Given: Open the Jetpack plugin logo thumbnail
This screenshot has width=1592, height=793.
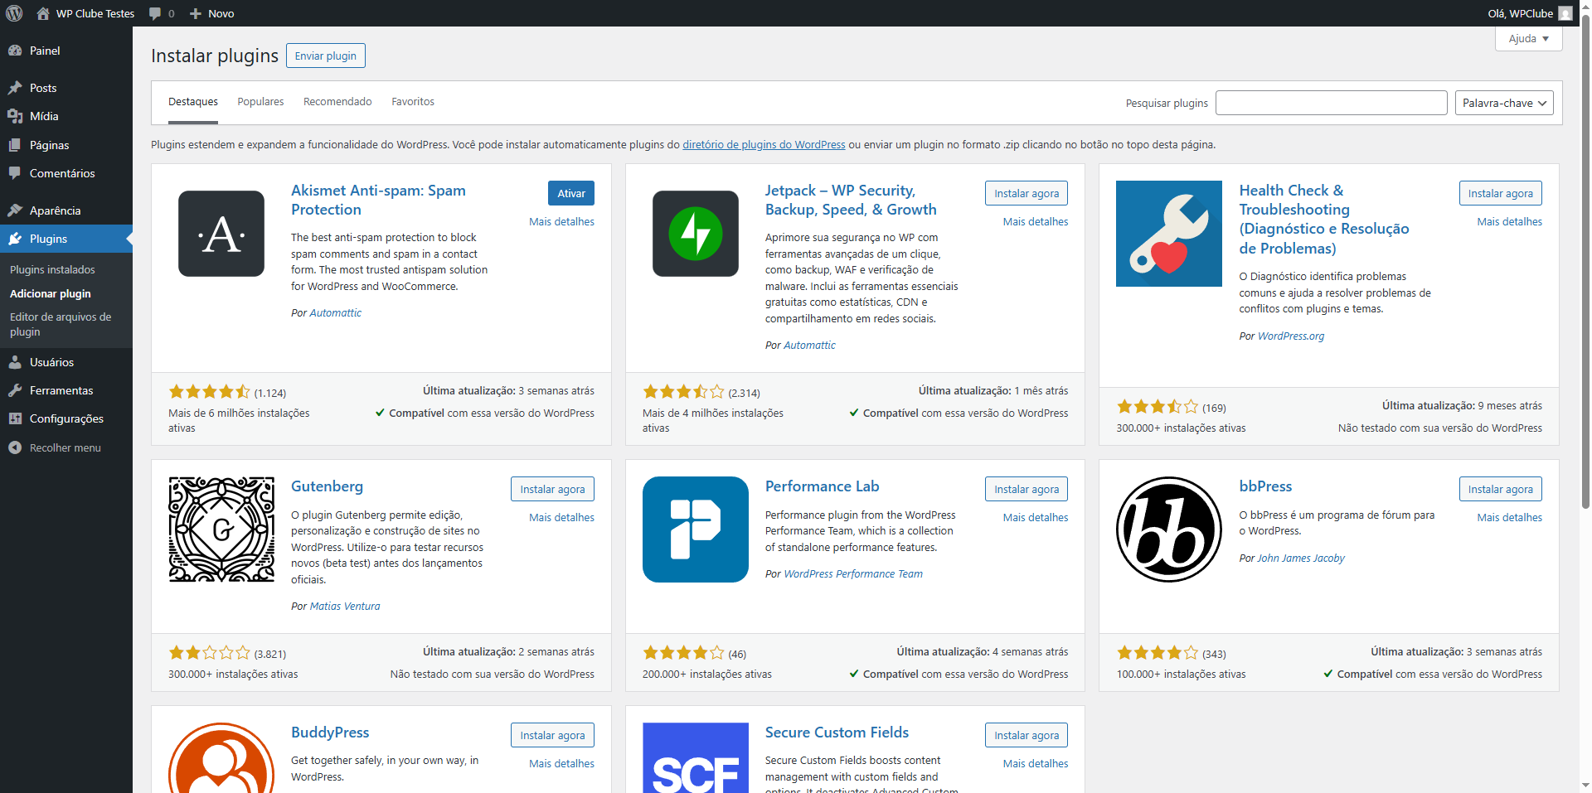Looking at the screenshot, I should pos(696,234).
